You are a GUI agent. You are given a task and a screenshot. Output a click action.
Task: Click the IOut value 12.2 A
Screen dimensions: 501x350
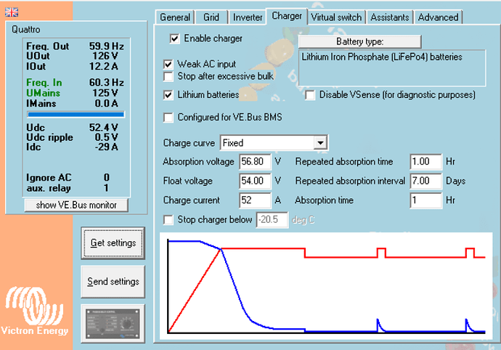(104, 67)
